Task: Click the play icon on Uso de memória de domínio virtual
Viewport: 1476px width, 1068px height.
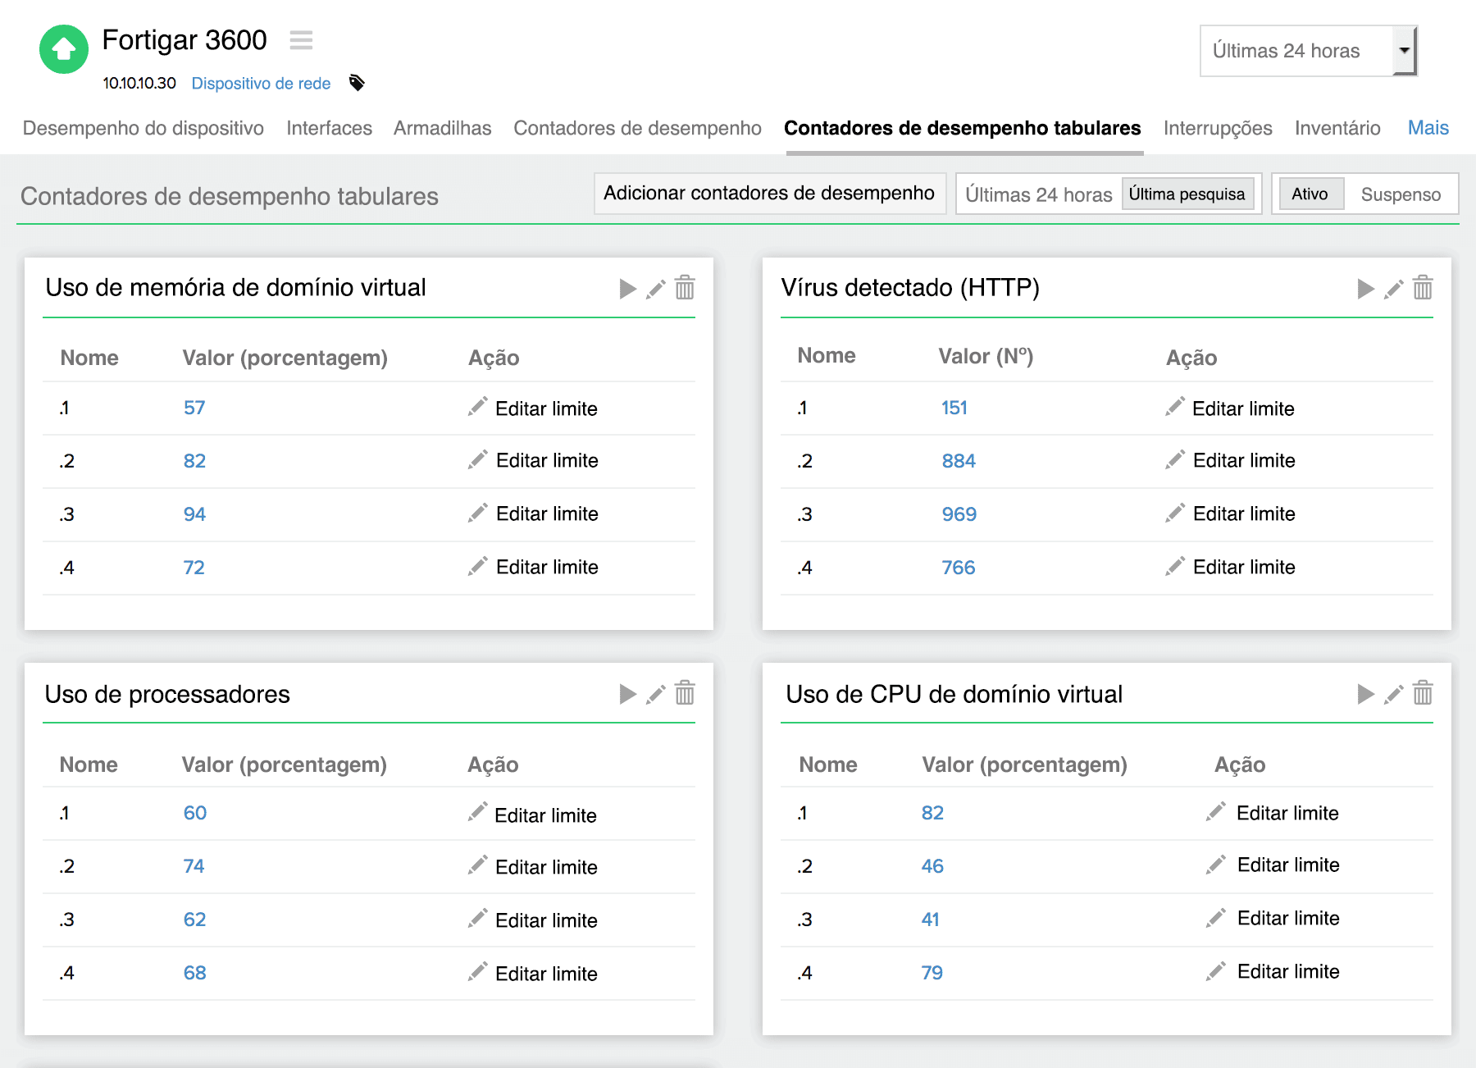Action: coord(627,289)
